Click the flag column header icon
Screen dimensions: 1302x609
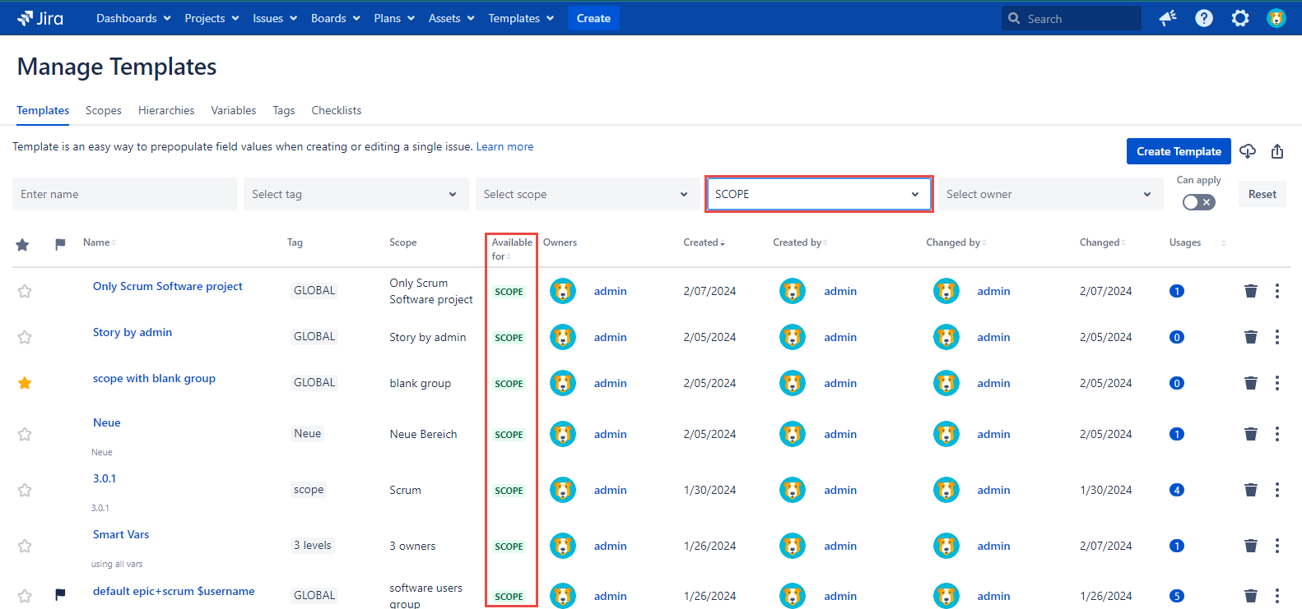(60, 244)
